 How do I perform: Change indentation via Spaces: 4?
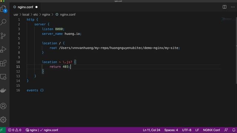[171, 130]
